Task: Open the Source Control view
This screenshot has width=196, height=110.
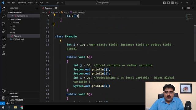Action: (4, 24)
